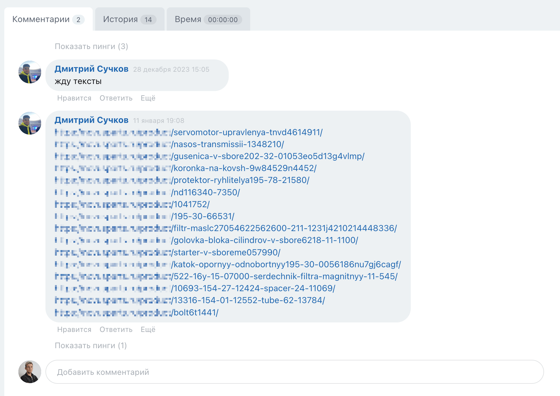
Task: Expand Показать пинги (3)
Action: 91,46
